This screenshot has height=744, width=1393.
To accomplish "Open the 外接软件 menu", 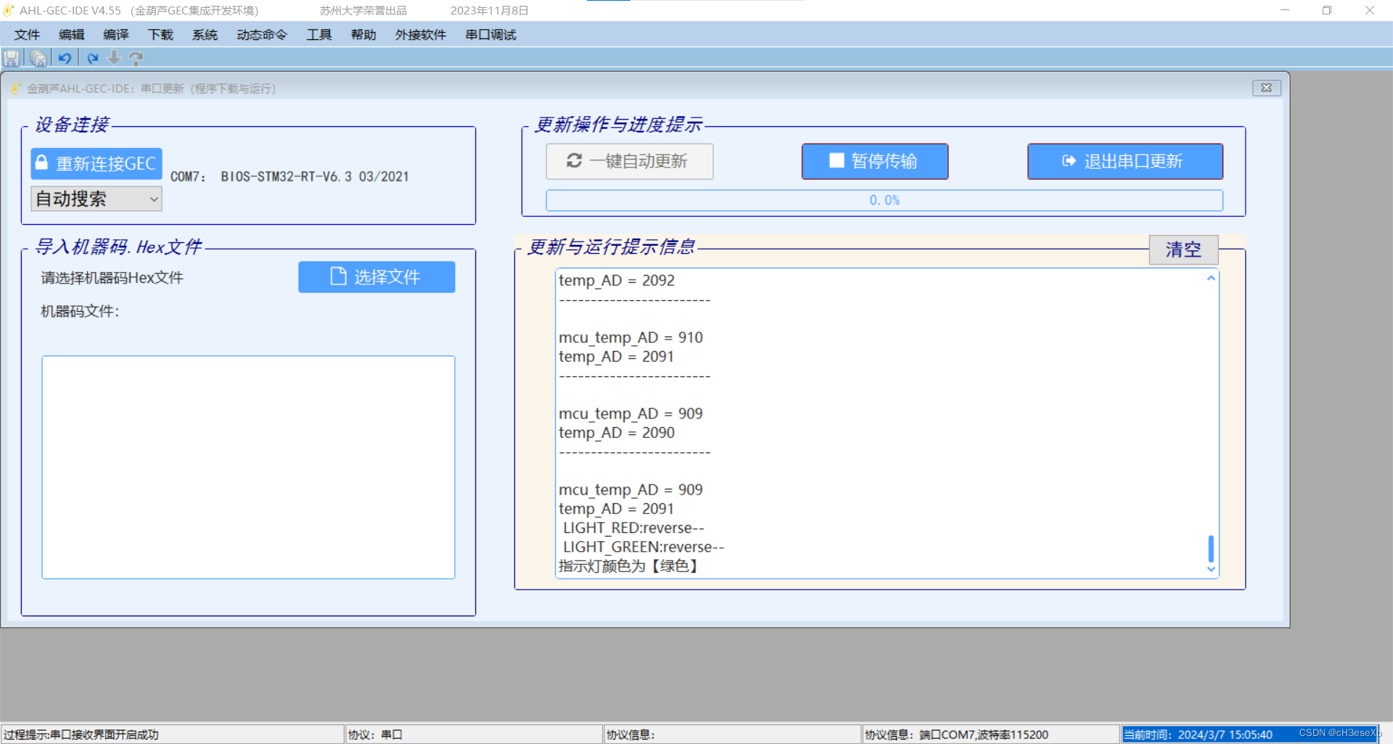I will click(x=420, y=35).
